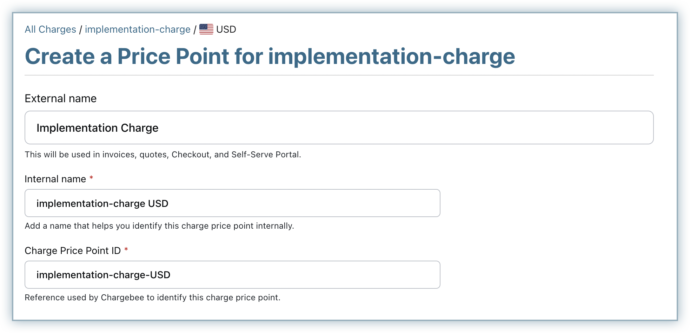The width and height of the screenshot is (690, 333).
Task: Click the asterisk beside Charge Price Point ID
Action: point(126,250)
